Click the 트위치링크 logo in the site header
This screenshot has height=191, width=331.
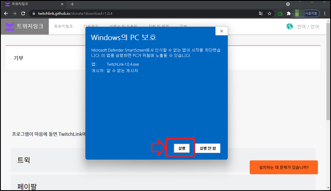[25, 26]
